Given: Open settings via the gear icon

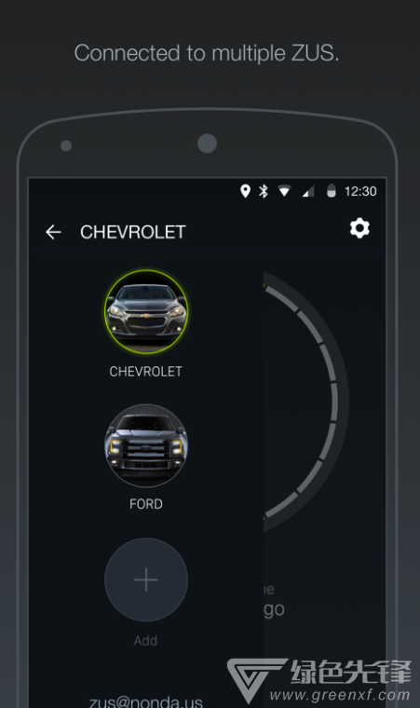Looking at the screenshot, I should [359, 228].
